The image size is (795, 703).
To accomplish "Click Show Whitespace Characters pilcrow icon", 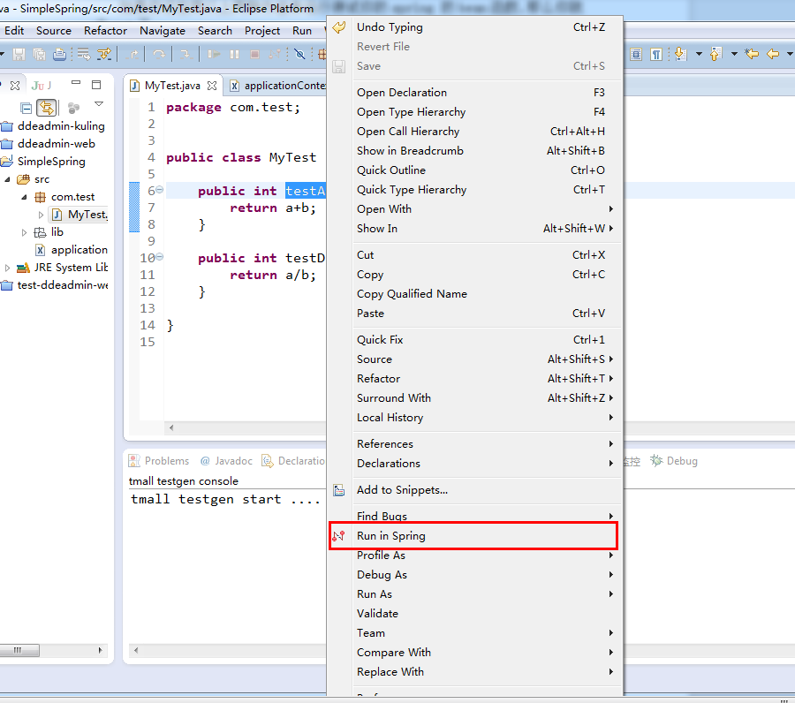I will pyautogui.click(x=656, y=55).
